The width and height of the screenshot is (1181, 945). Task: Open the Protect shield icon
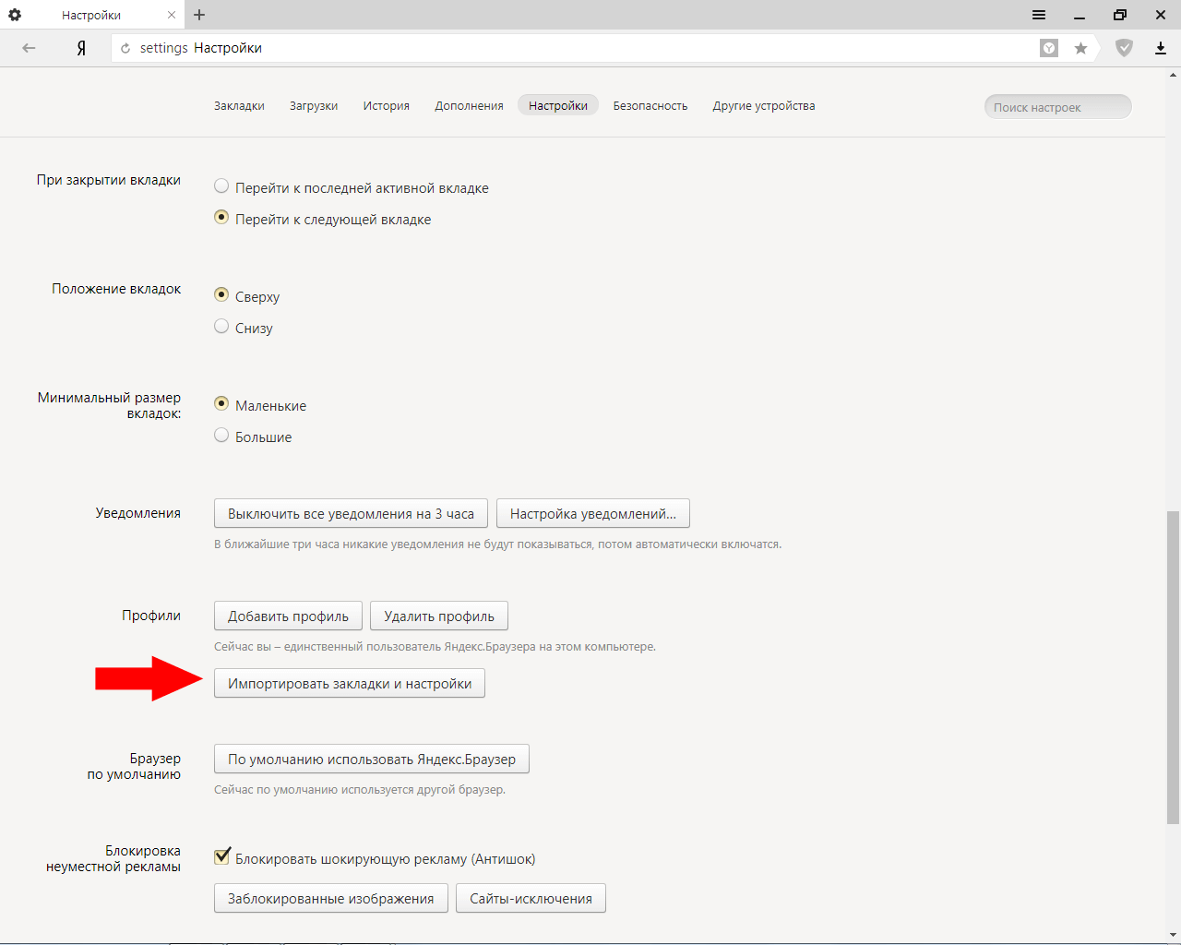(1124, 48)
